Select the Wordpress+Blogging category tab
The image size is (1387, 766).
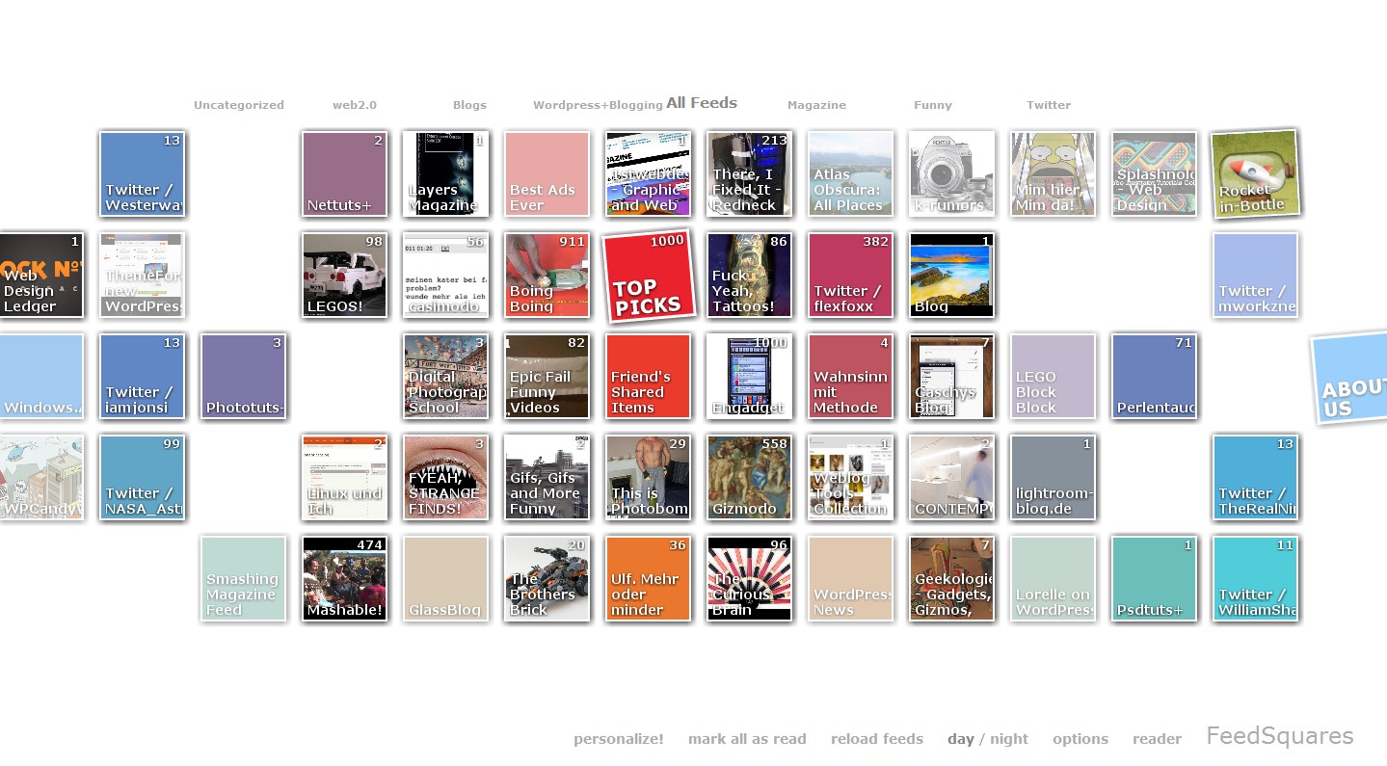pos(597,105)
